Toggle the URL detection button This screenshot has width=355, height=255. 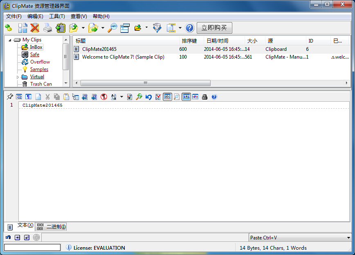click(186, 97)
